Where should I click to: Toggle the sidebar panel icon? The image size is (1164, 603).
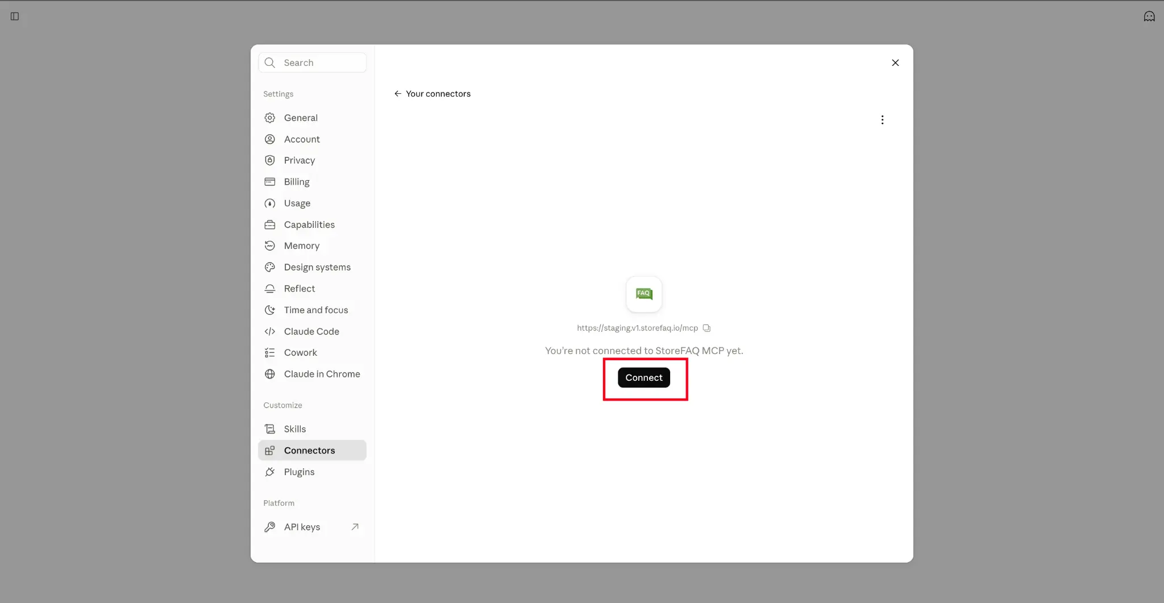[x=15, y=16]
